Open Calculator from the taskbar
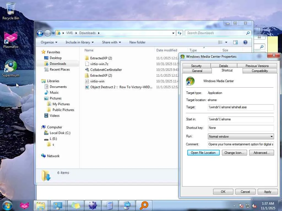 [110, 206]
